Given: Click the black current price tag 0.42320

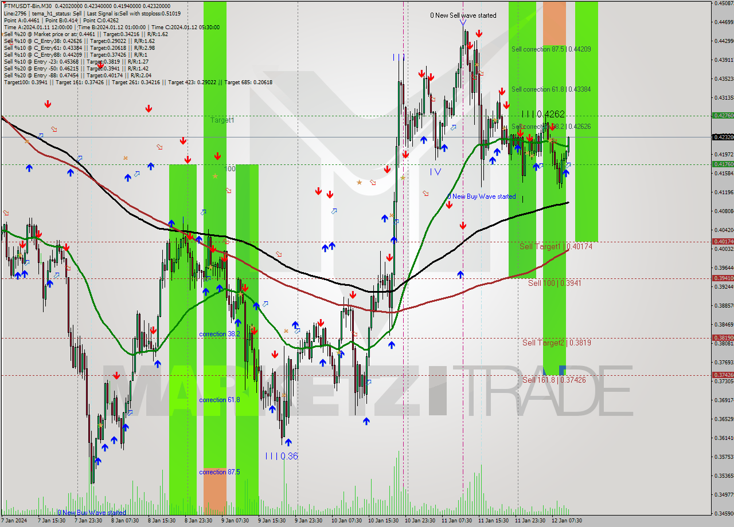Looking at the screenshot, I should click(723, 137).
